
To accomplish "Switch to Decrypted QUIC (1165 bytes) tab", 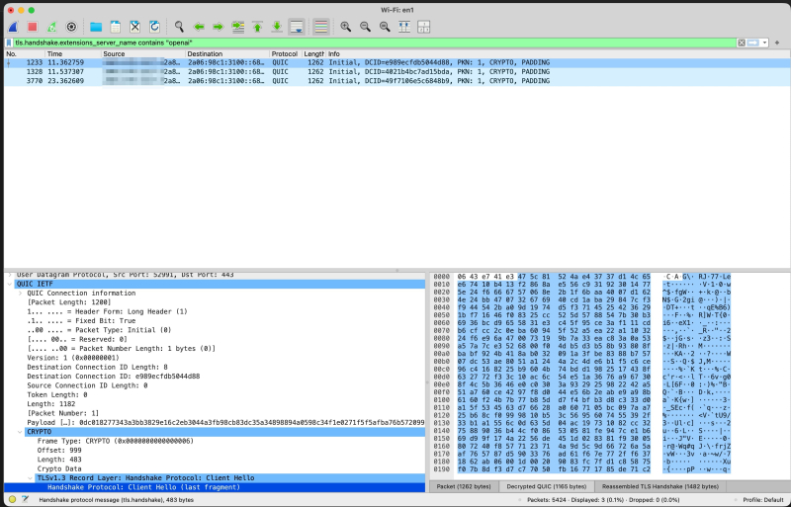I will tap(547, 487).
